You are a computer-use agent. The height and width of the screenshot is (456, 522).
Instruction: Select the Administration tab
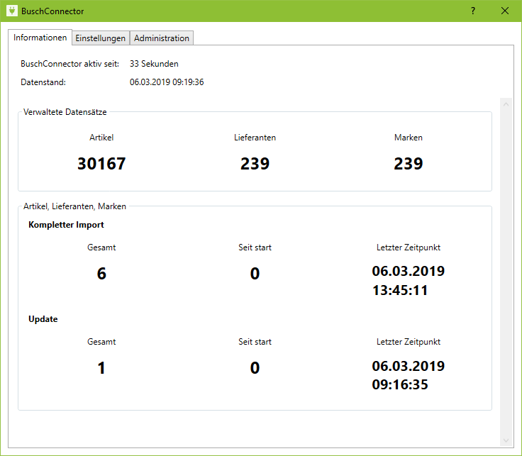(162, 38)
